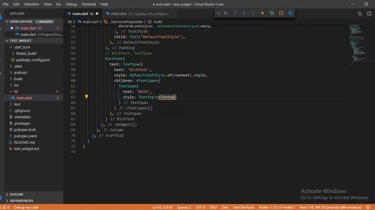Image resolution: width=375 pixels, height=210 pixels.
Task: Click the Ln 63, Col 42 cursor position
Action: tap(162, 208)
